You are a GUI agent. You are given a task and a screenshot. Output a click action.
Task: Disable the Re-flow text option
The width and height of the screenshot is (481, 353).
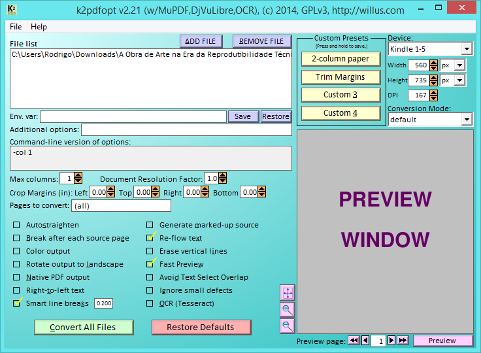pos(150,238)
